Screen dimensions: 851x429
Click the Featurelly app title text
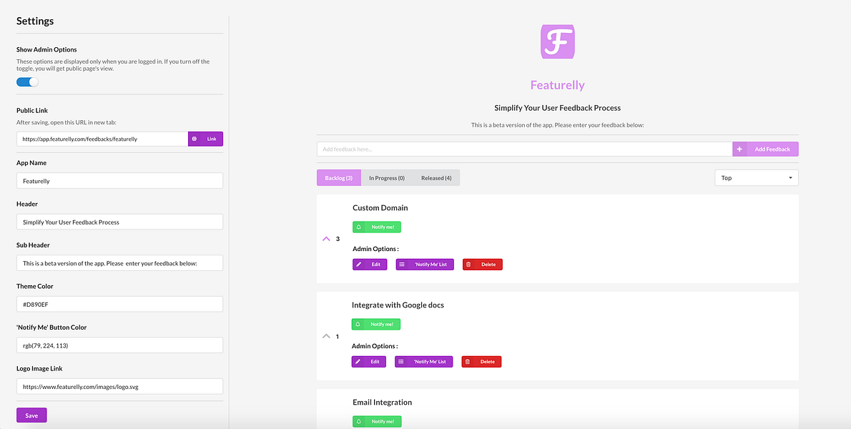pos(557,85)
